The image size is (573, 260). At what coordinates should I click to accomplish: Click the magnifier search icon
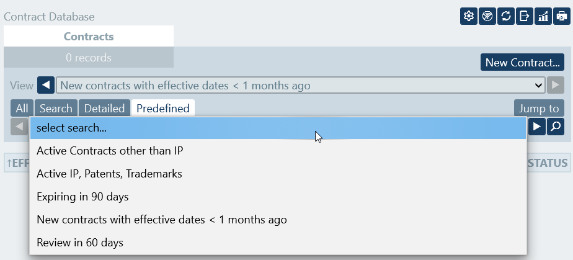click(556, 127)
